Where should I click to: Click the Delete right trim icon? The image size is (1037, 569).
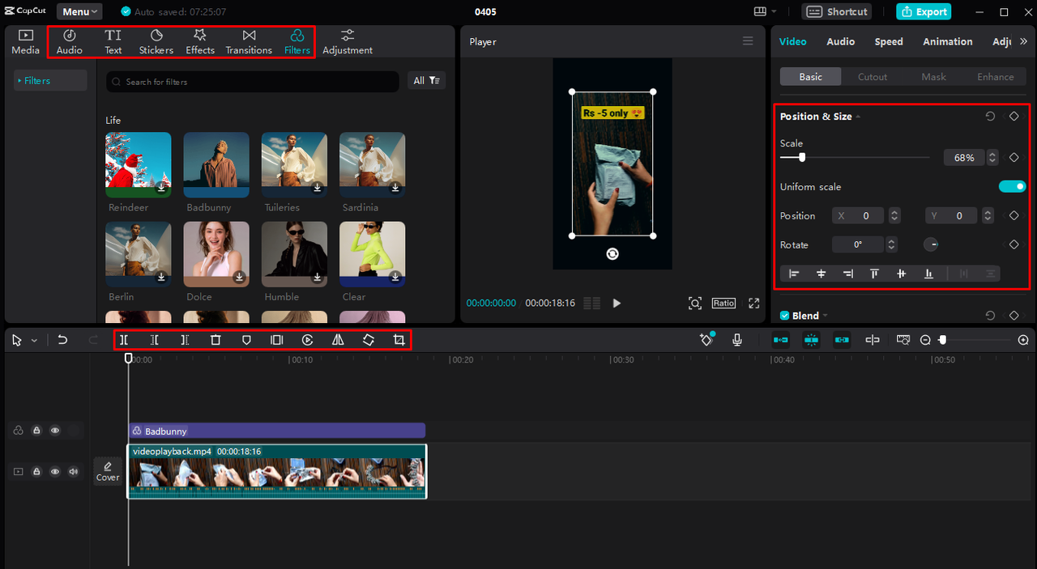185,340
